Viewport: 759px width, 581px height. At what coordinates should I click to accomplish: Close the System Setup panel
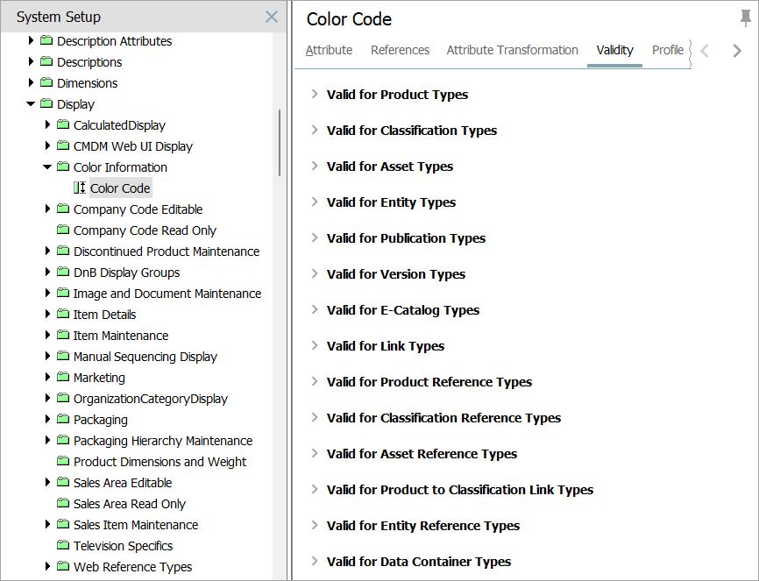coord(272,17)
